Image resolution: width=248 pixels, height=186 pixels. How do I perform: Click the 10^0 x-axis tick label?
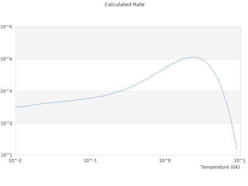point(165,160)
